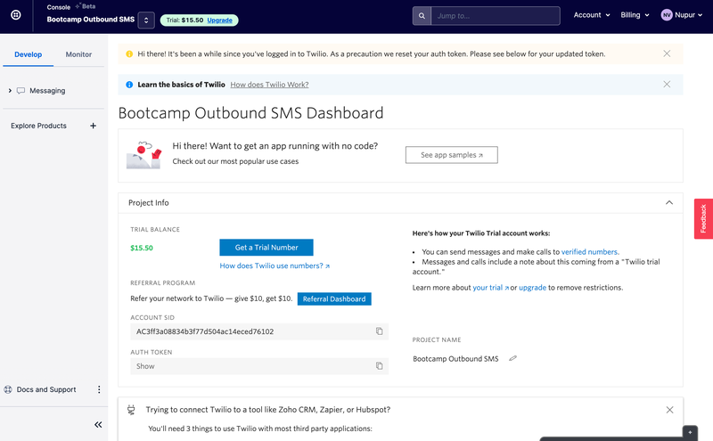Open Docs and Support
The image size is (713, 441).
point(46,389)
